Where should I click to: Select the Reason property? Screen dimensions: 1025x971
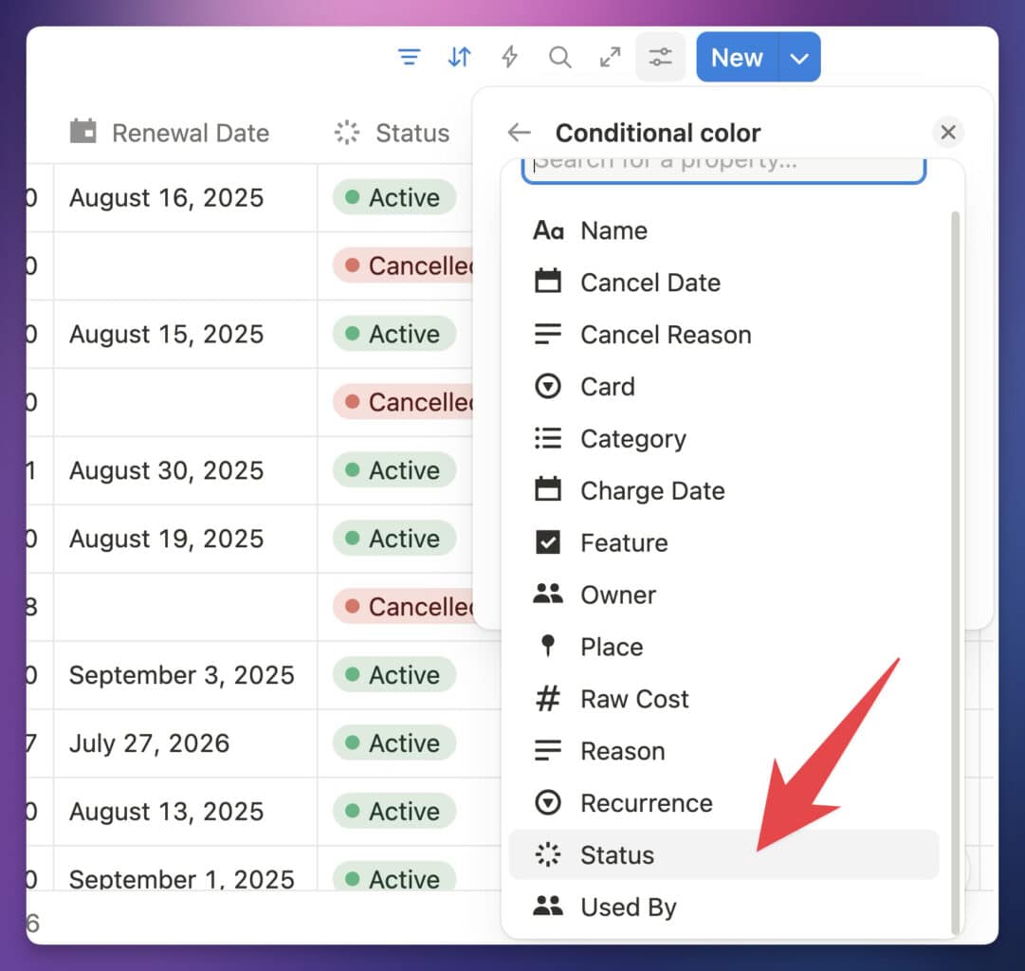point(723,751)
